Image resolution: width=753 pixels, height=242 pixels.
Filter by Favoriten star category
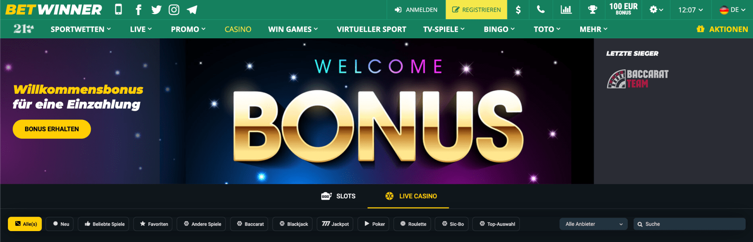153,224
